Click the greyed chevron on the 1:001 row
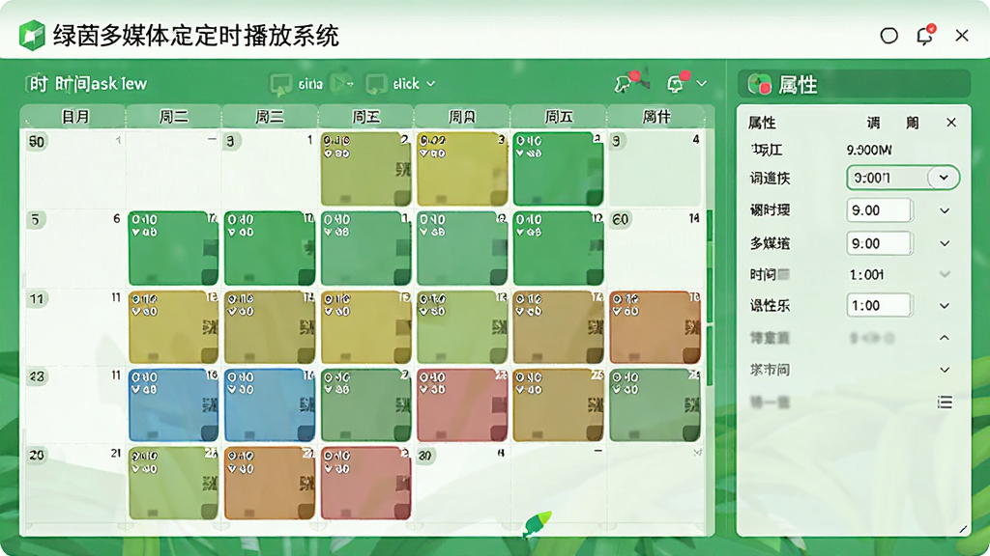This screenshot has height=556, width=990. point(945,274)
